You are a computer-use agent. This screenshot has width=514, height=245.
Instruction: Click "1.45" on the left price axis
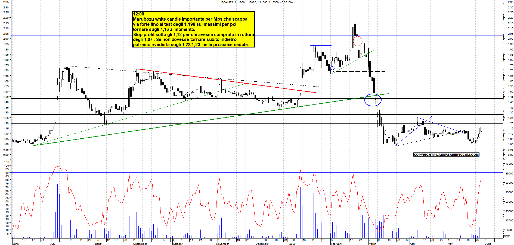(x=6, y=97)
